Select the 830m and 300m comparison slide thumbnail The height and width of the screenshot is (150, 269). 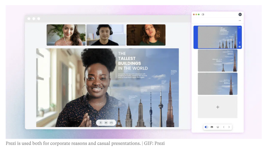click(218, 60)
